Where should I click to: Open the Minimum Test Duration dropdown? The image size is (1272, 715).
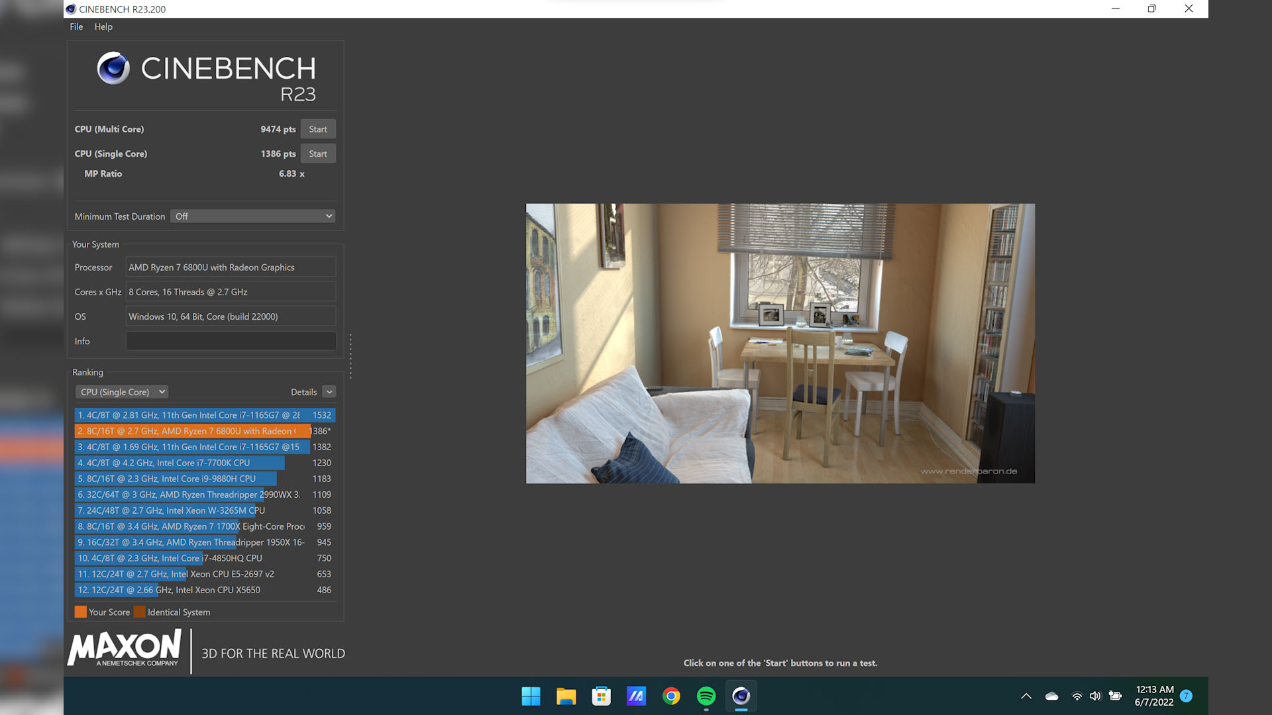252,216
